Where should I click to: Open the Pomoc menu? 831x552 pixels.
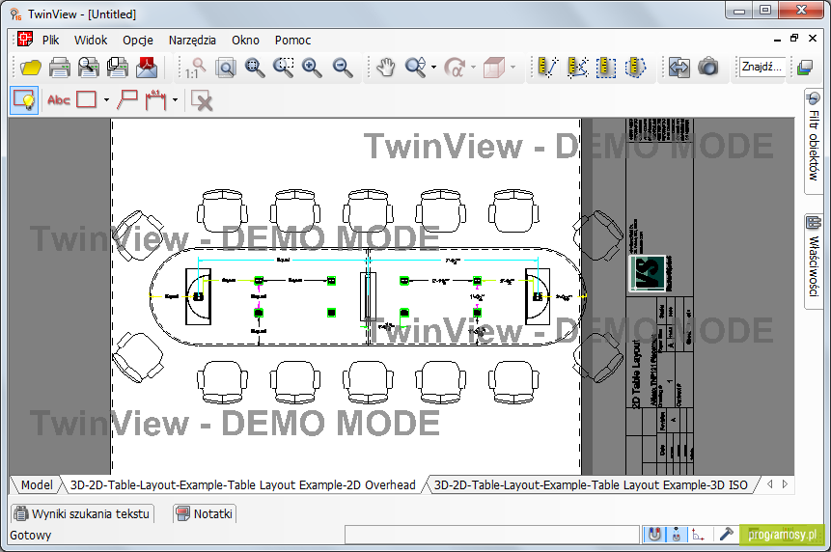pos(292,41)
